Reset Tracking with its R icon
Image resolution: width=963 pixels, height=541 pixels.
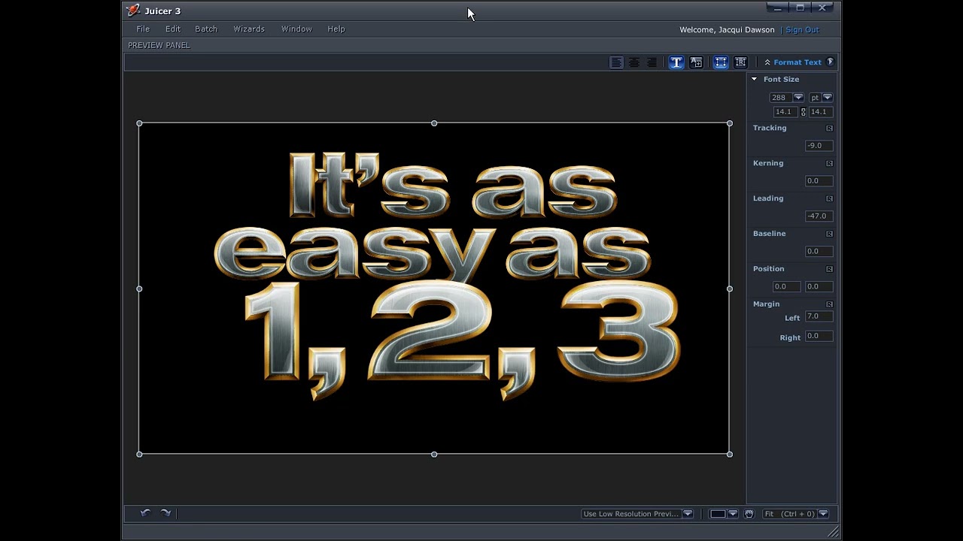coord(829,128)
